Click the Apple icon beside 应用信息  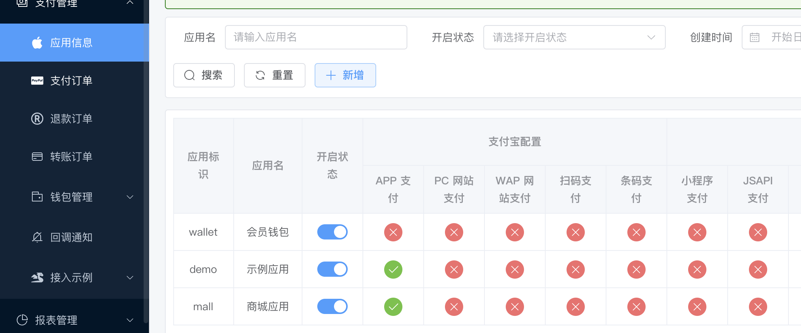(37, 43)
